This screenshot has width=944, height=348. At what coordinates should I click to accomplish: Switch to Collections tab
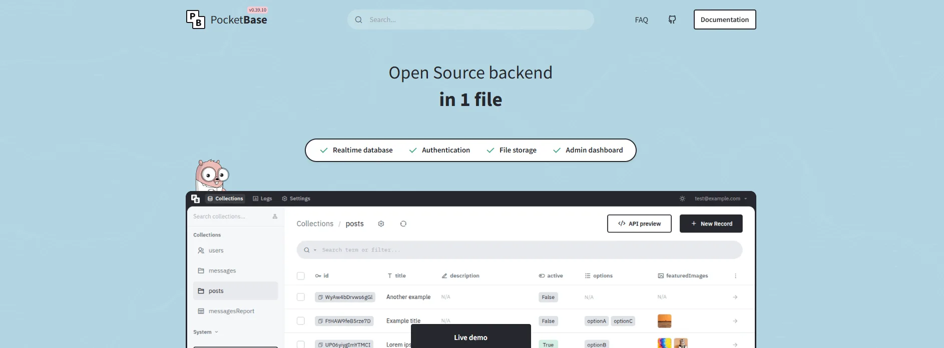225,198
